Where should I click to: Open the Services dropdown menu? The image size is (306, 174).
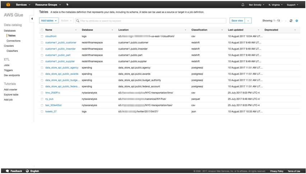(x=23, y=5)
